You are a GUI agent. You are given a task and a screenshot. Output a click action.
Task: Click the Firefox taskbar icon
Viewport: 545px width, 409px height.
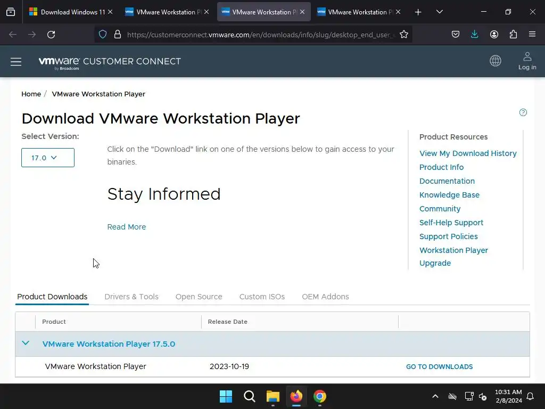point(296,396)
